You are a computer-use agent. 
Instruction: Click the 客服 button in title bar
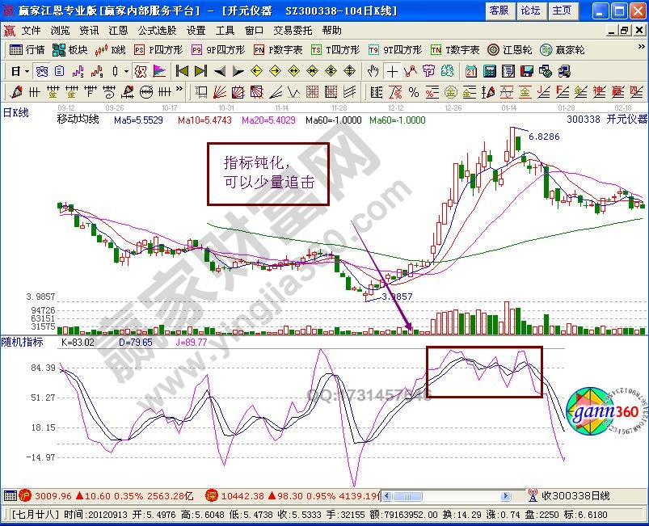point(499,11)
